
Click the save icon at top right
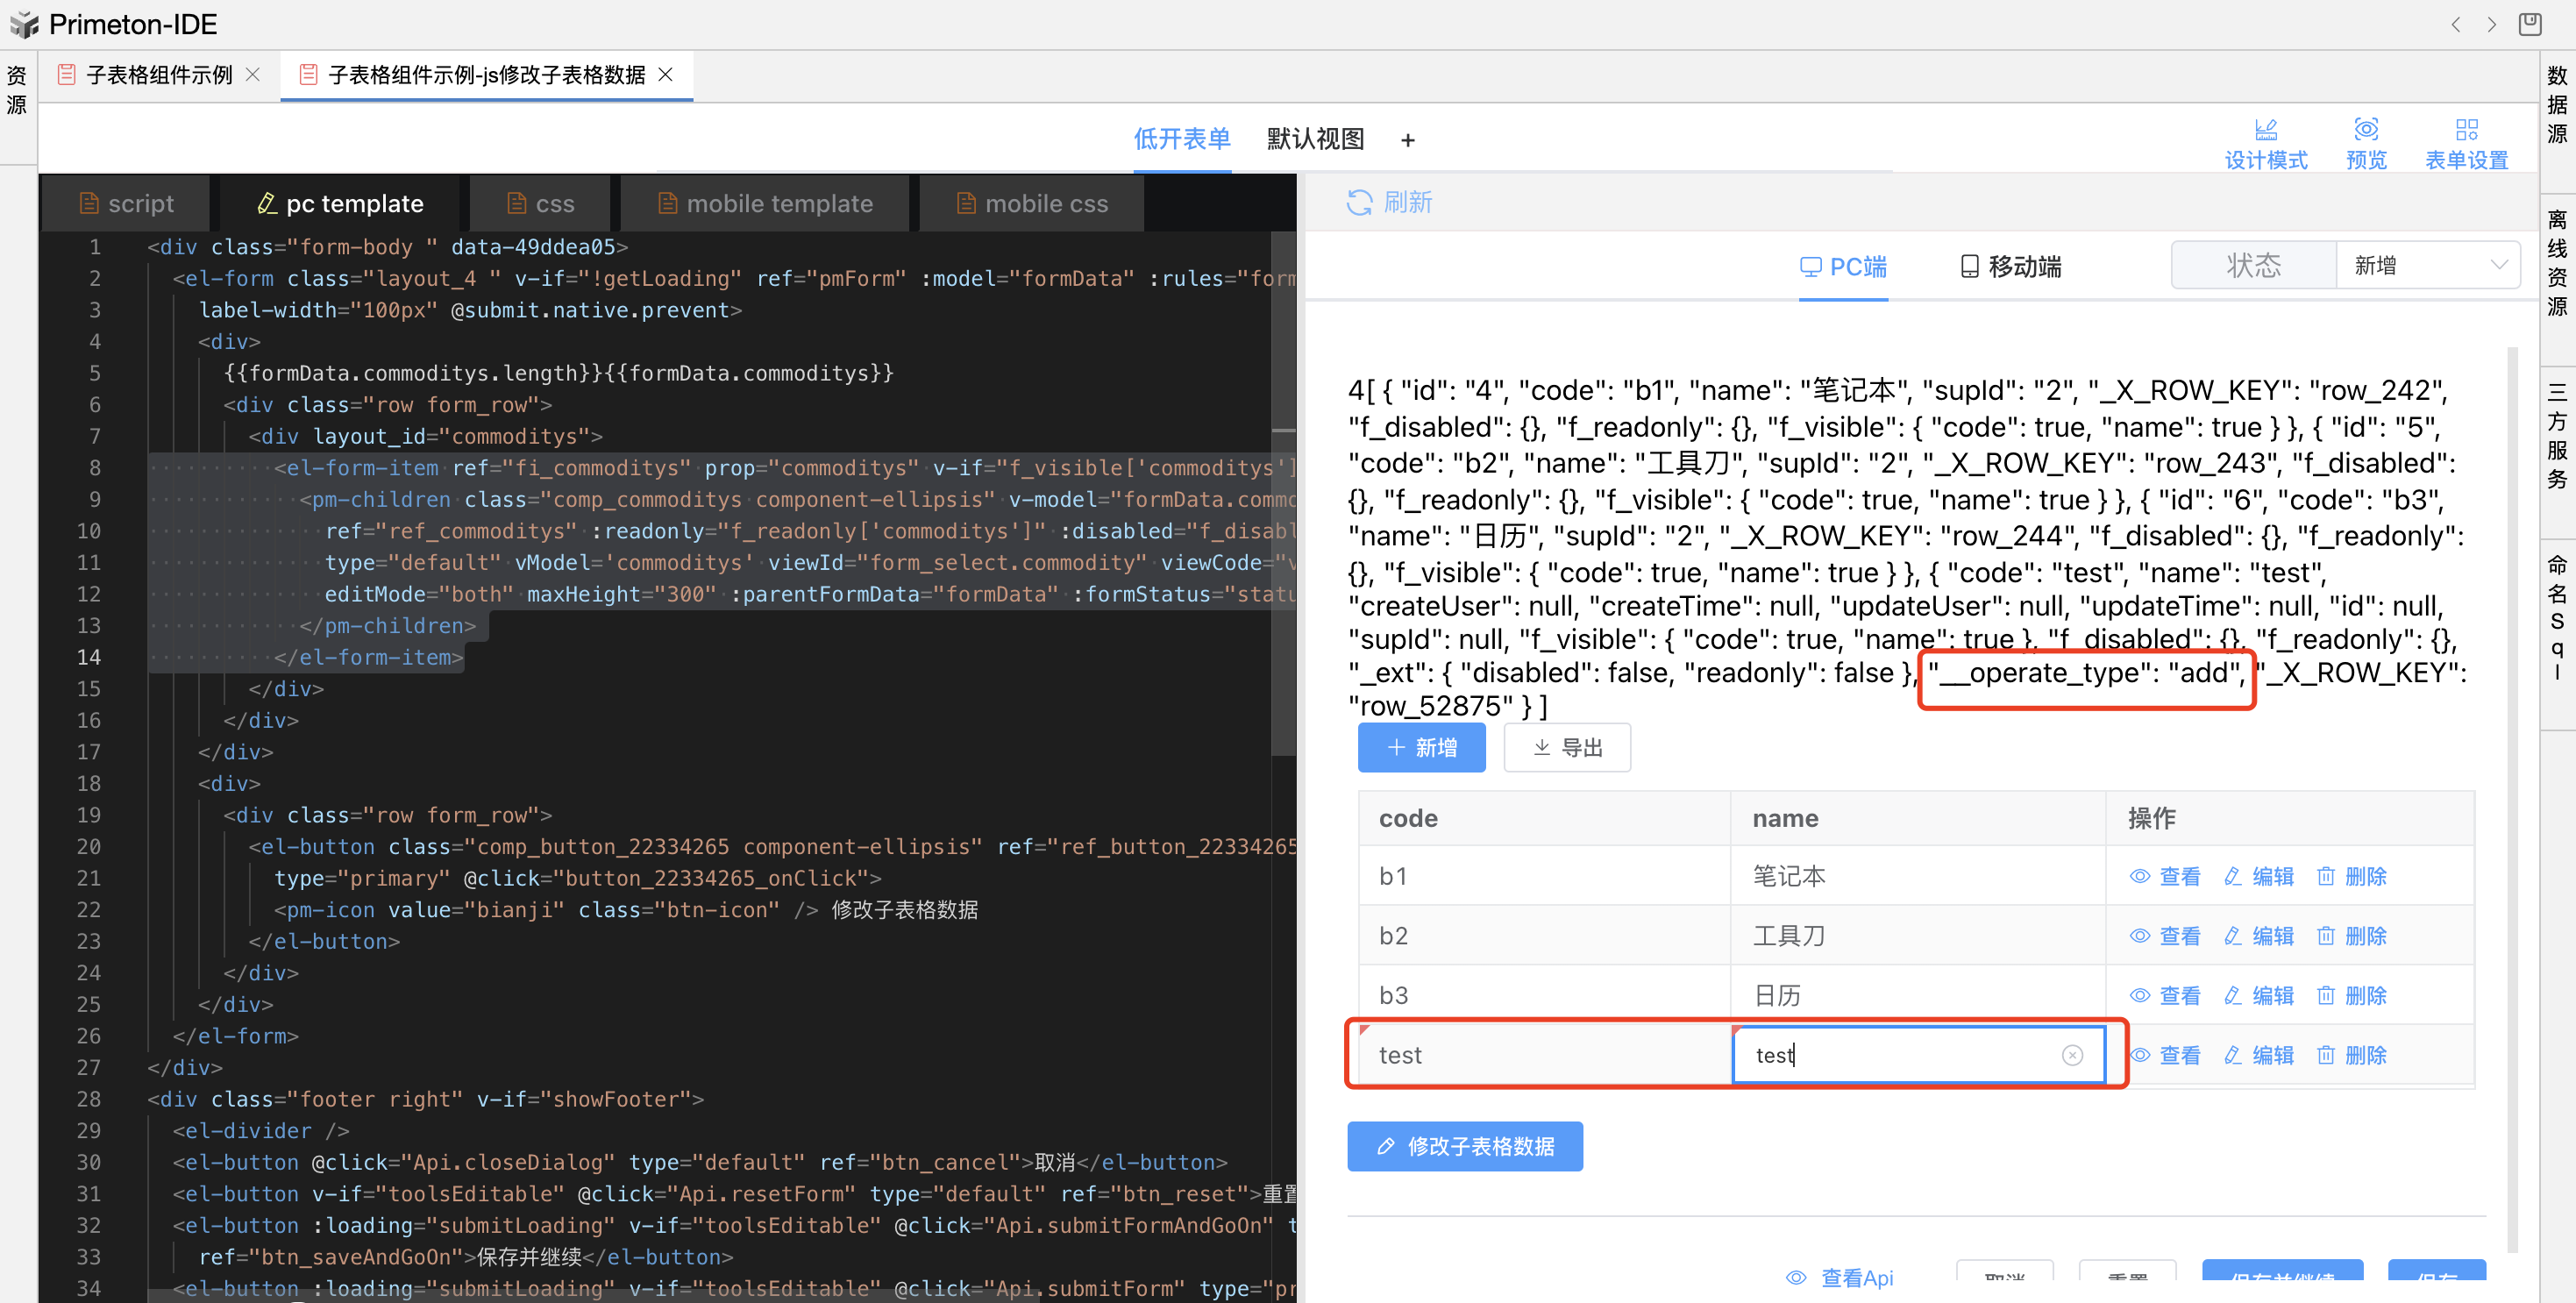click(x=2529, y=24)
